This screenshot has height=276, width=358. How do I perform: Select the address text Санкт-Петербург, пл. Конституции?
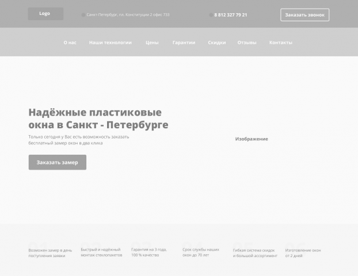coord(128,15)
